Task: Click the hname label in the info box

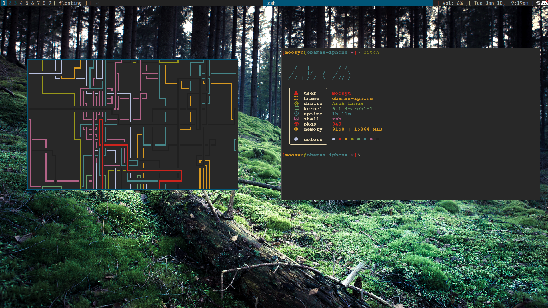Action: coord(311,98)
